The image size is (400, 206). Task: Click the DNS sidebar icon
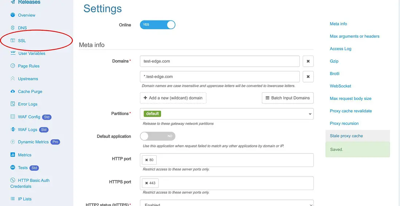click(x=13, y=28)
